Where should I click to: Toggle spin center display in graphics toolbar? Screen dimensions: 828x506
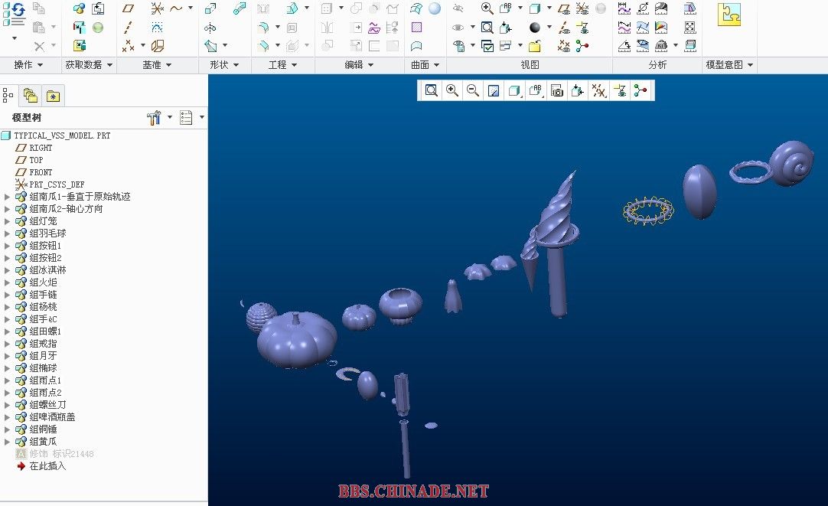(x=641, y=91)
